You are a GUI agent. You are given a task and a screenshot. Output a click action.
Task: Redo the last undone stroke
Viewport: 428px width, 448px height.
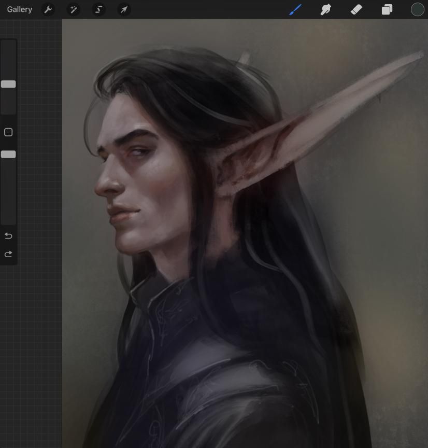pyautogui.click(x=8, y=254)
